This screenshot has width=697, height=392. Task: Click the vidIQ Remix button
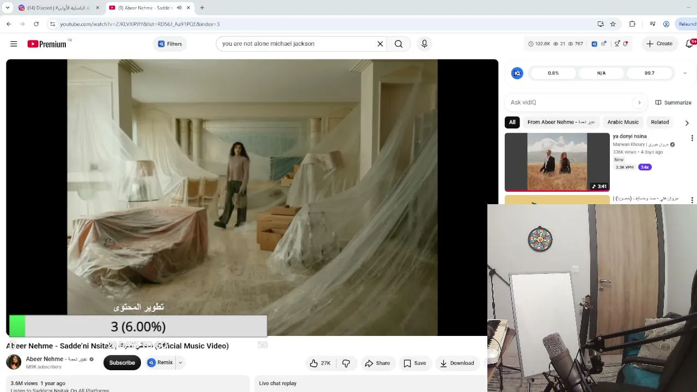[160, 363]
